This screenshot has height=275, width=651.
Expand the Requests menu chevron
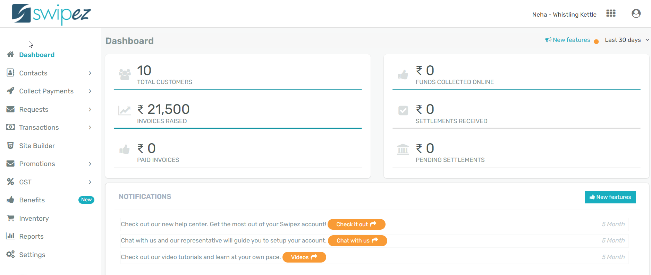click(90, 109)
